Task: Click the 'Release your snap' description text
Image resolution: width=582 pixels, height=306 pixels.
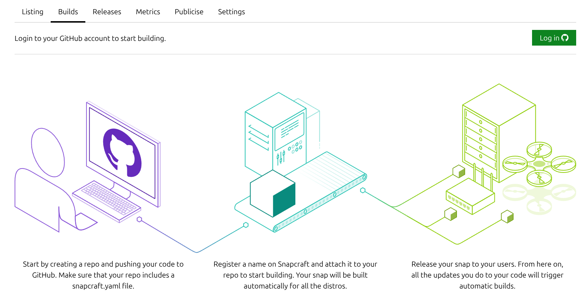Action: point(487,275)
